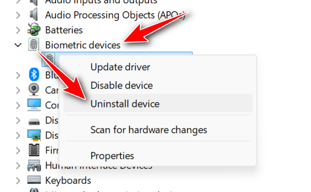
Task: Select the Biometric devices label
Action: click(x=82, y=45)
